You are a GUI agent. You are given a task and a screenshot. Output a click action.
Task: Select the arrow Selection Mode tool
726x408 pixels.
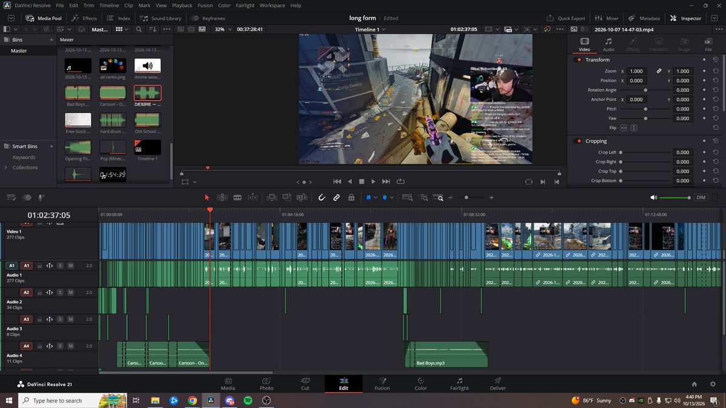[206, 197]
